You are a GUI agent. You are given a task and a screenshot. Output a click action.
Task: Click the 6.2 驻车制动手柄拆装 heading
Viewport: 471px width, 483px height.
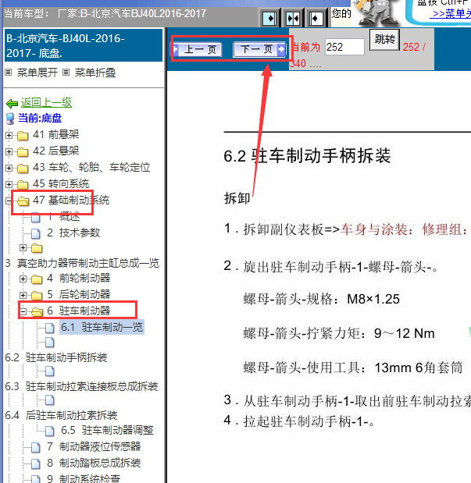[x=307, y=156]
